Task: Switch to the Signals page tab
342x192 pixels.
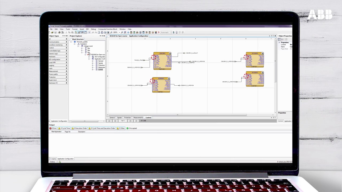Action: click(x=119, y=118)
